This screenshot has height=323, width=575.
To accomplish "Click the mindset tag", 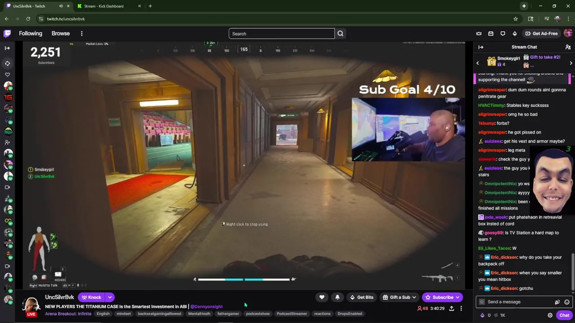I will click(124, 314).
